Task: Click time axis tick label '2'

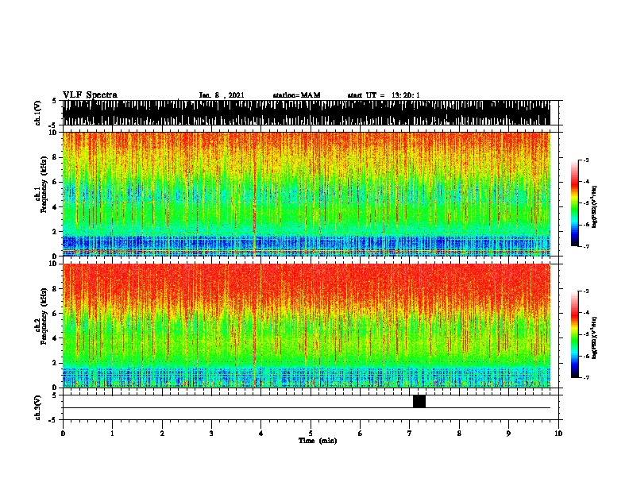Action: pyautogui.click(x=162, y=434)
